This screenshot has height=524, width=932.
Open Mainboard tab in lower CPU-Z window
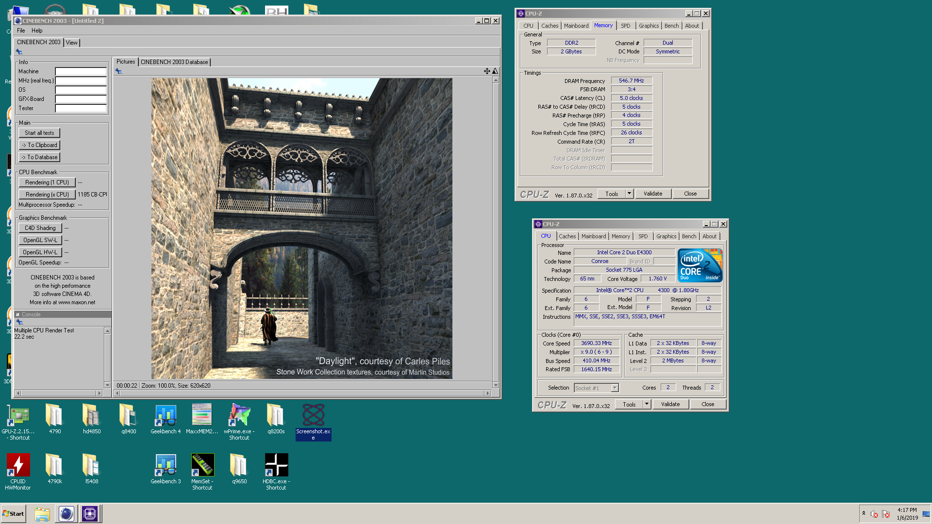click(594, 236)
